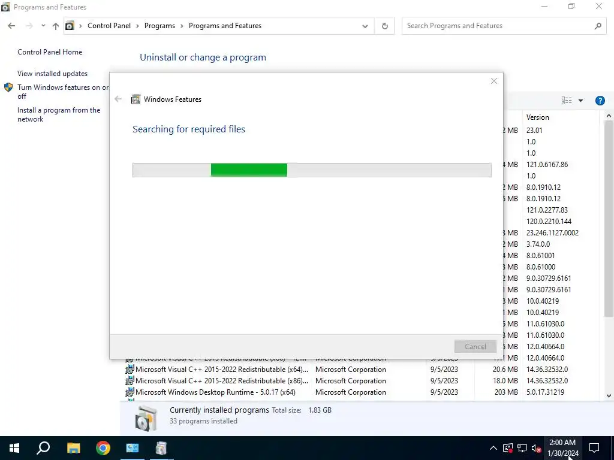Open the blue Help icon
Image resolution: width=614 pixels, height=460 pixels.
click(600, 101)
